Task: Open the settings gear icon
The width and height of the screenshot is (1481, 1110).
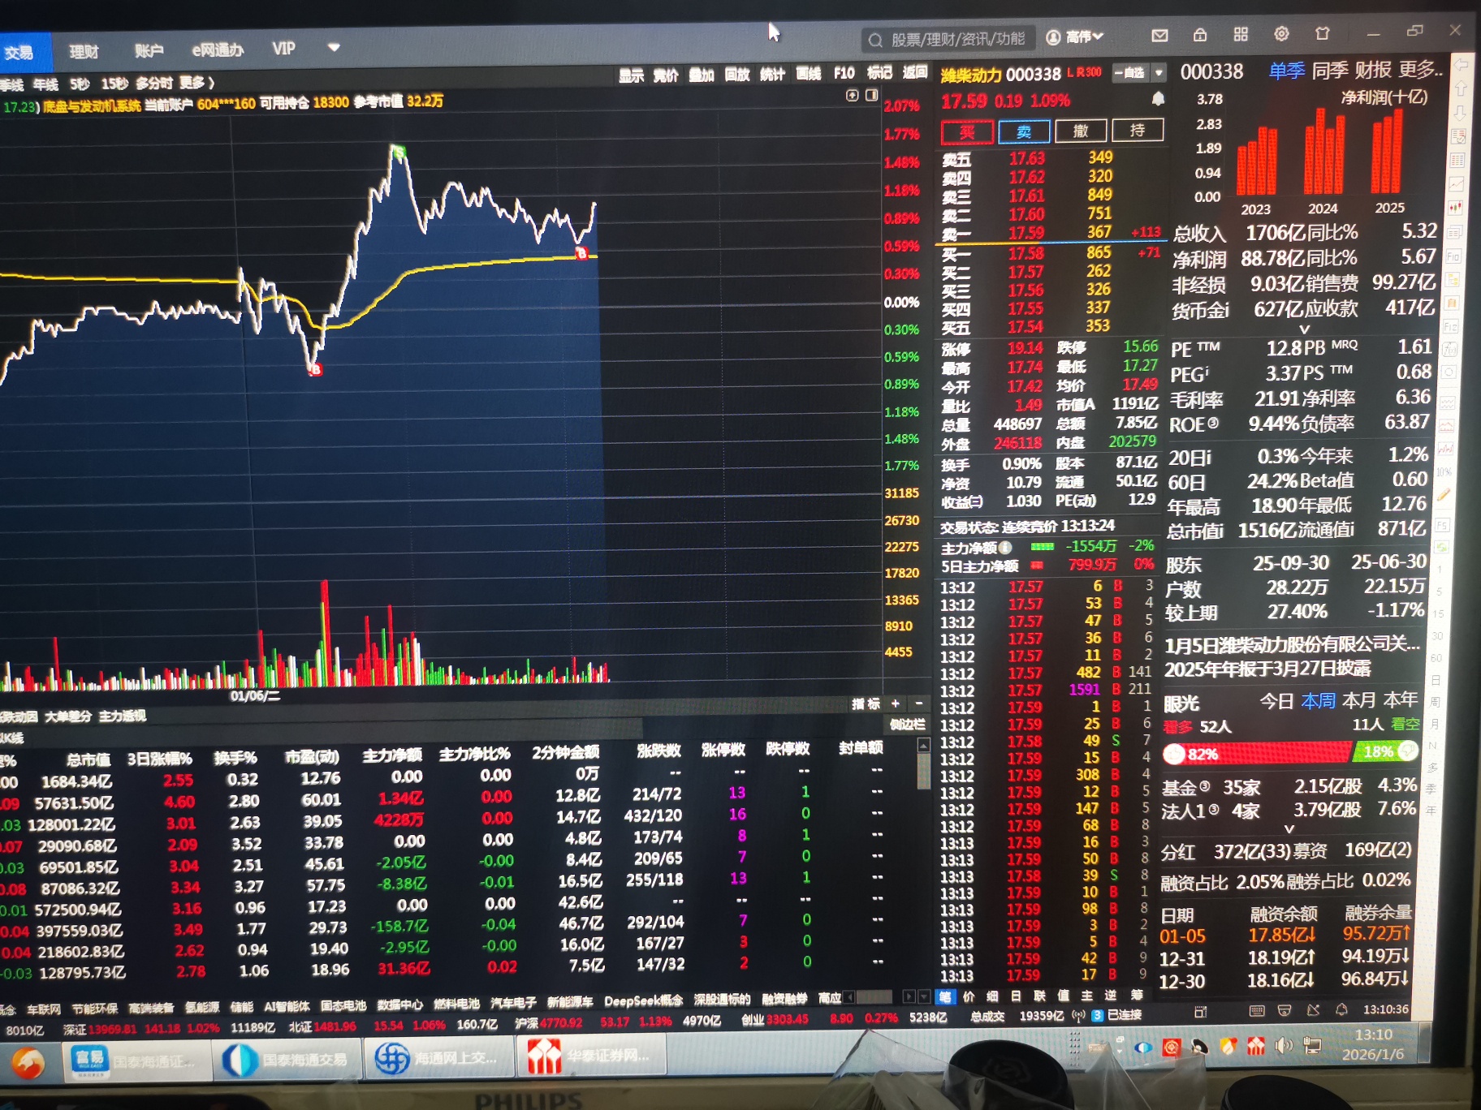Action: [1281, 33]
